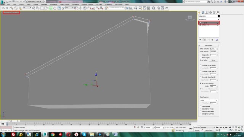Open the Rendering menu
The image size is (244, 137).
pyautogui.click(x=76, y=5)
